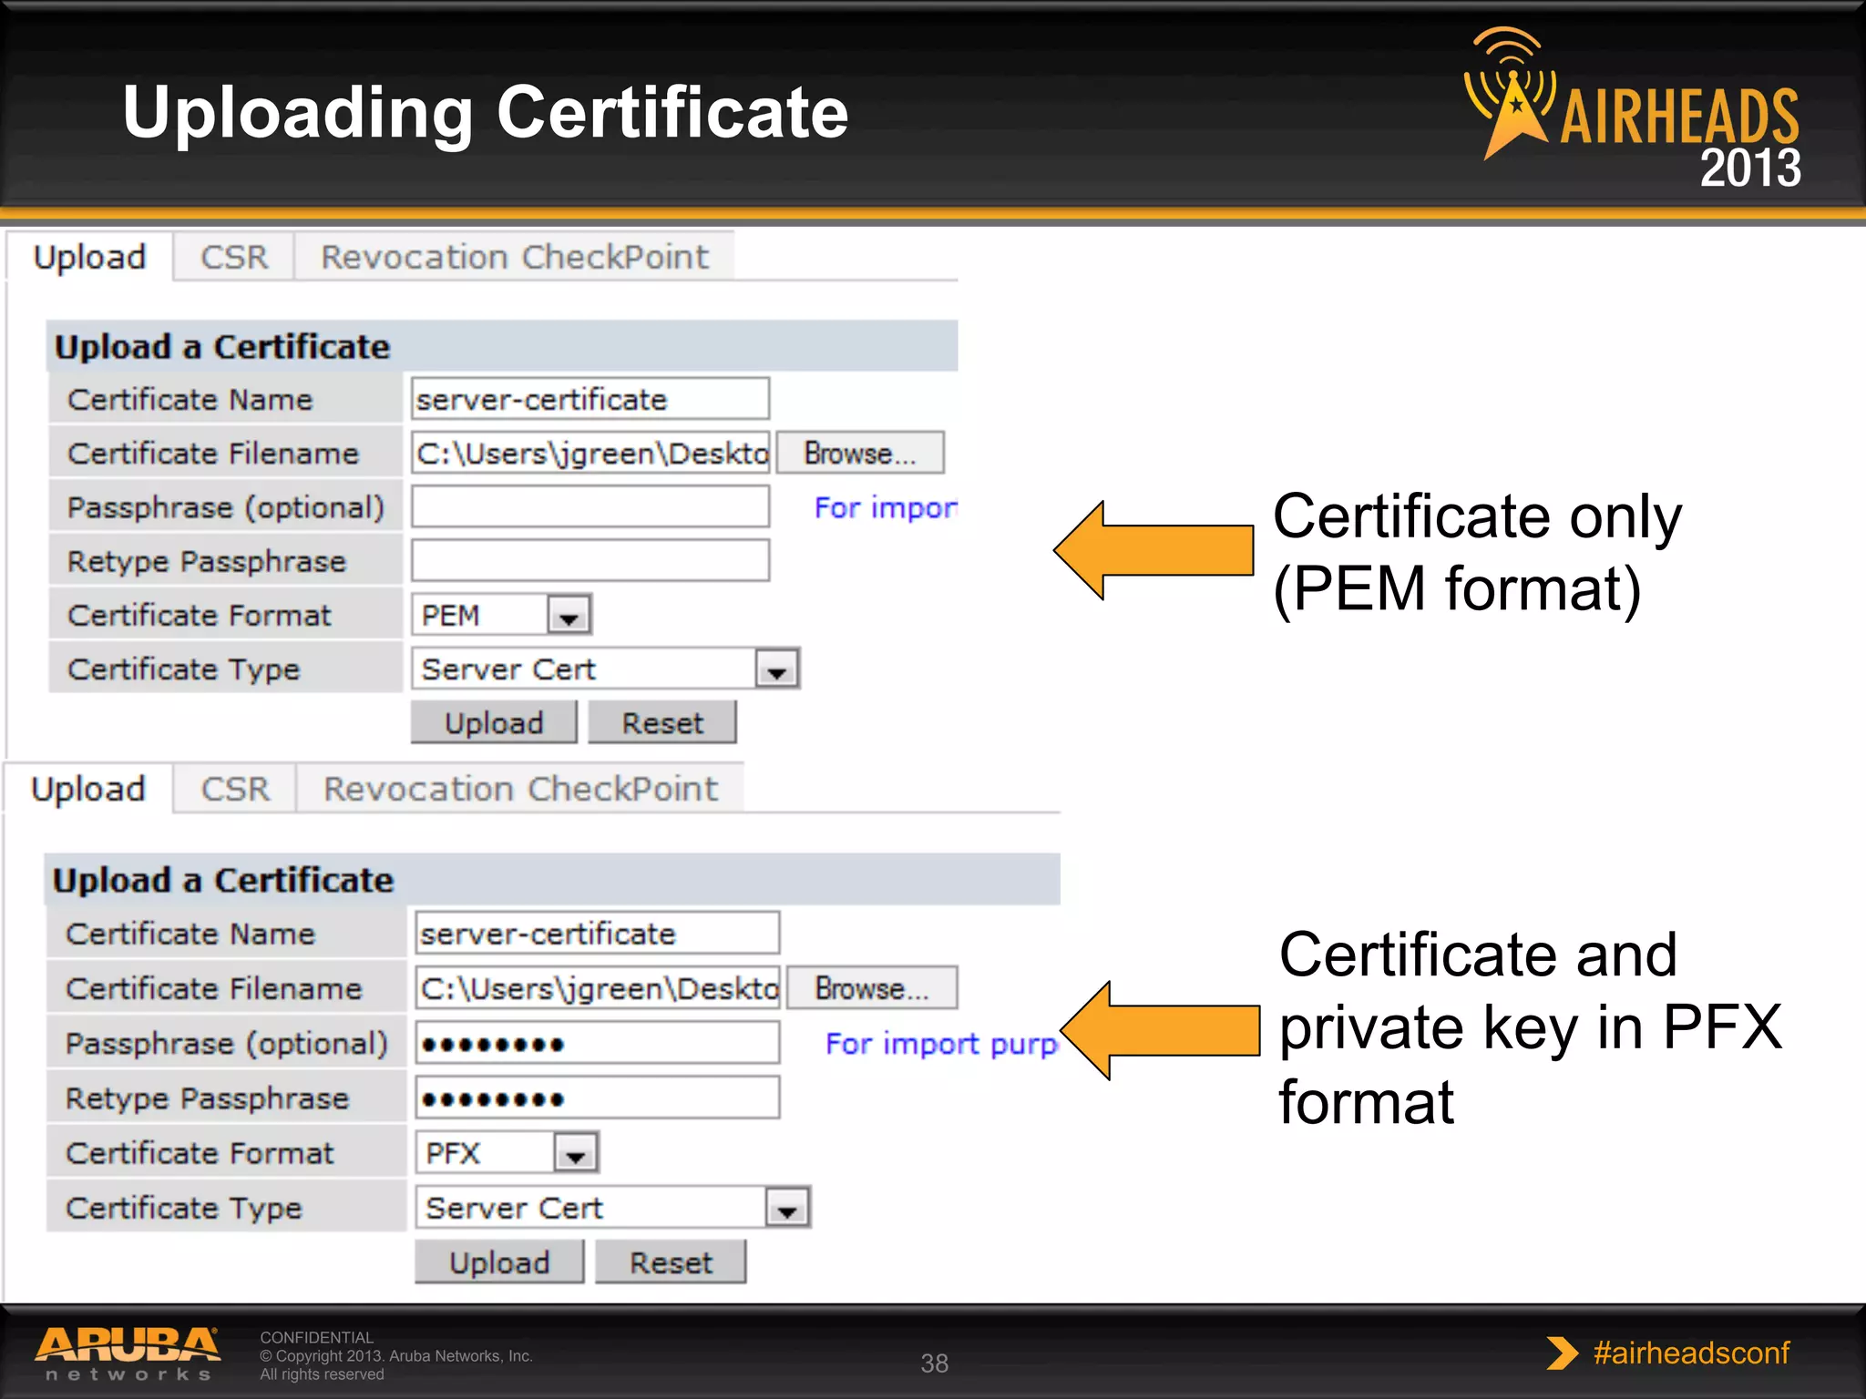Open the CSR tab in the PEM upload form
Image resolution: width=1866 pixels, height=1399 pixels.
(234, 257)
